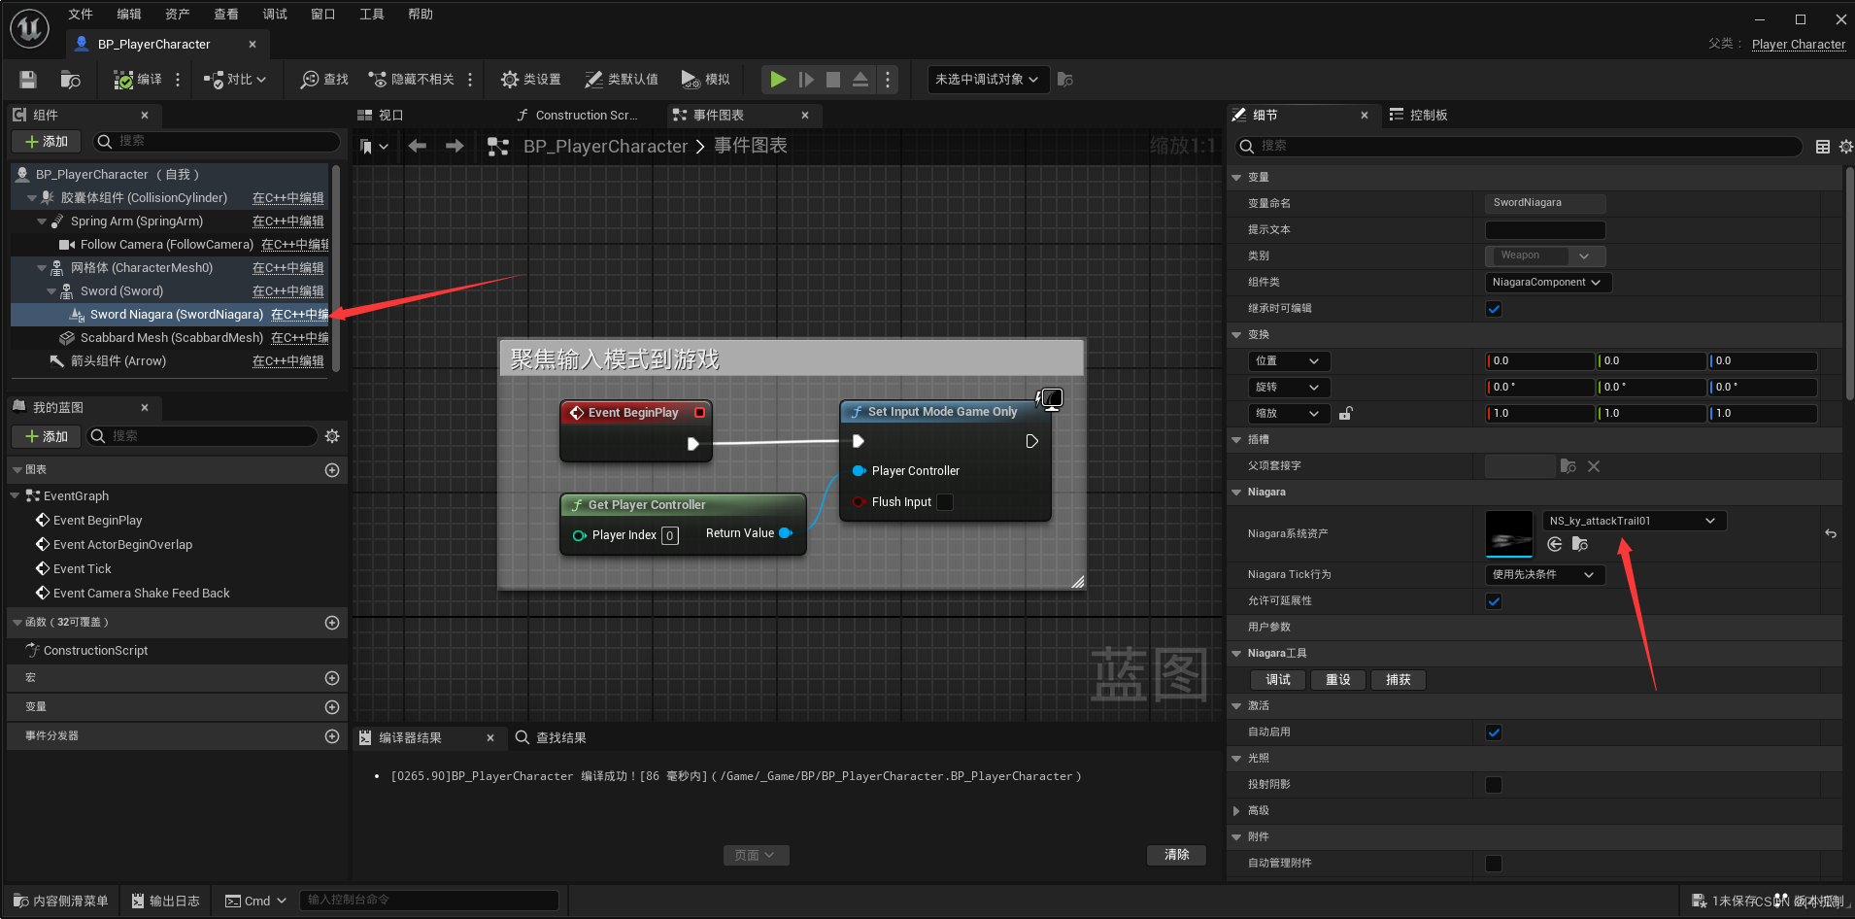Add new graph with 图表 plus icon
Screen dimensions: 1855x919
pos(332,470)
